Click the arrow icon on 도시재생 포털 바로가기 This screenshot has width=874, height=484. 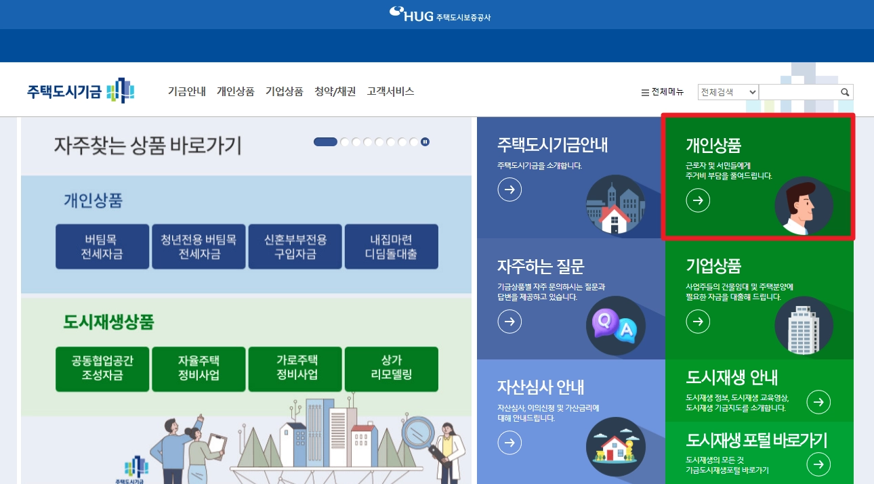(818, 464)
